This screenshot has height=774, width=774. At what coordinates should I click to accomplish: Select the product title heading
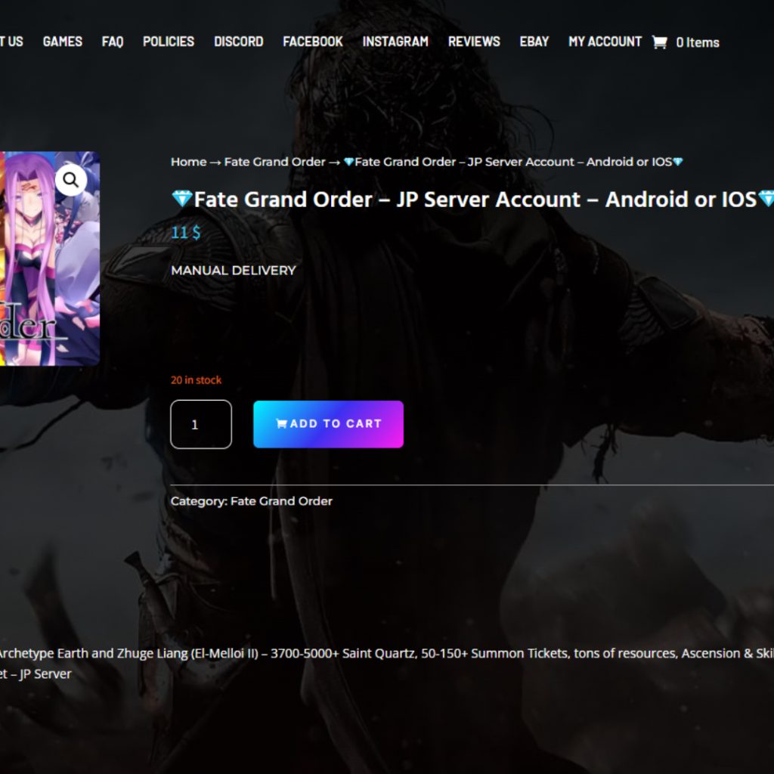pos(472,200)
